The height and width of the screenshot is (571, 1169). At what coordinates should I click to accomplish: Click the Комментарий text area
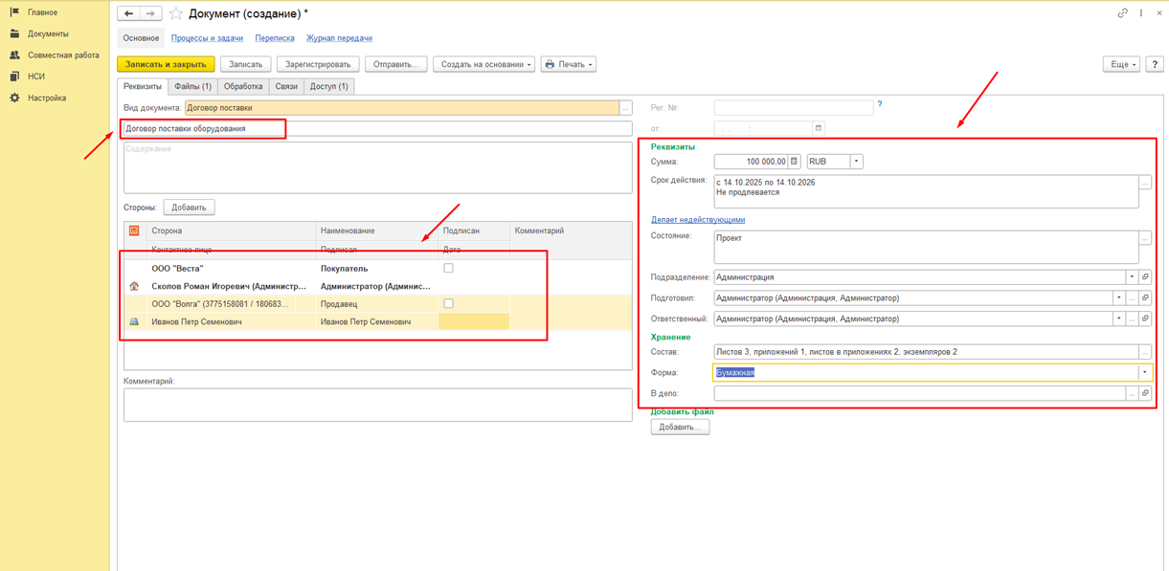(x=377, y=405)
